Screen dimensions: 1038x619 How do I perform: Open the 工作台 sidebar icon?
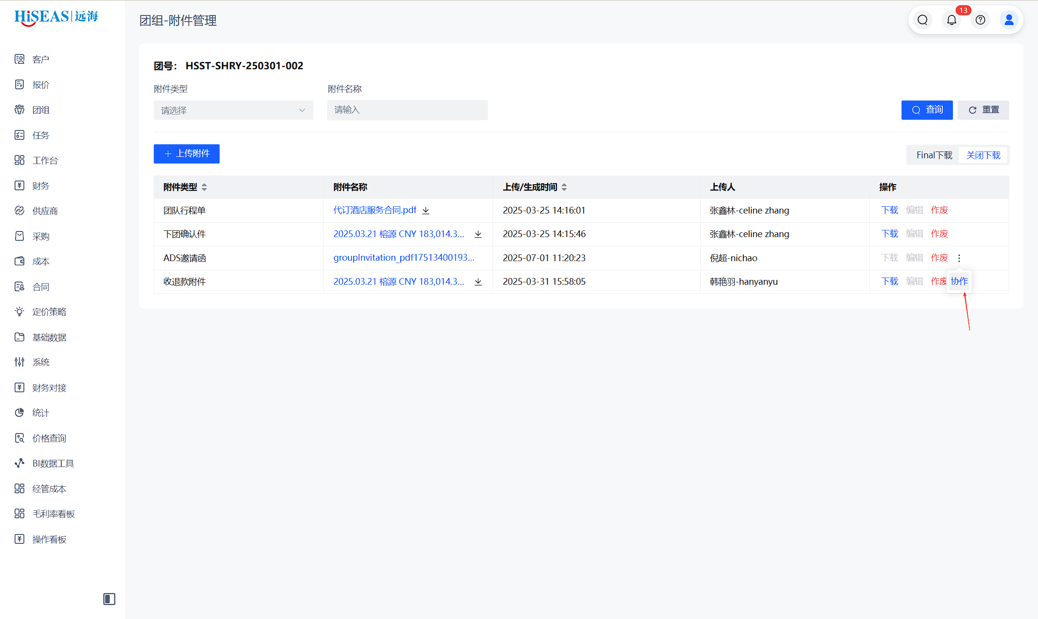[19, 160]
